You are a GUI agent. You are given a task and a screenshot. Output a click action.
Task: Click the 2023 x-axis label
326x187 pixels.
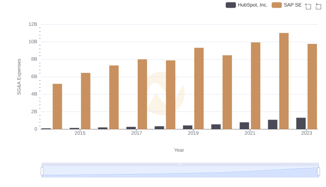click(306, 133)
